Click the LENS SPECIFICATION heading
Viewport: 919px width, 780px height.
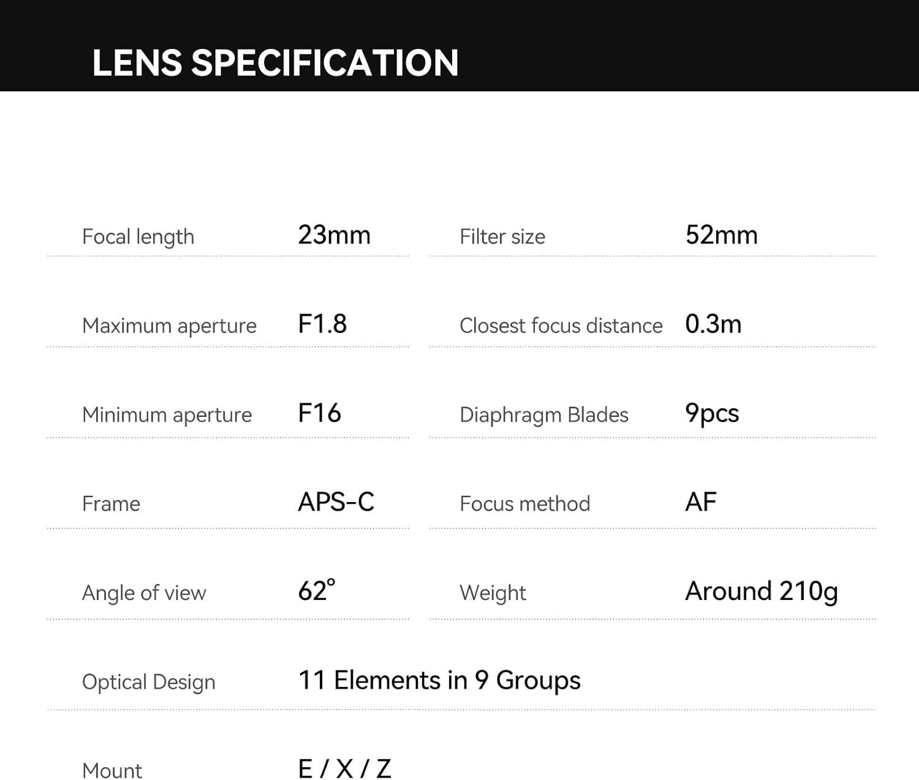[275, 62]
